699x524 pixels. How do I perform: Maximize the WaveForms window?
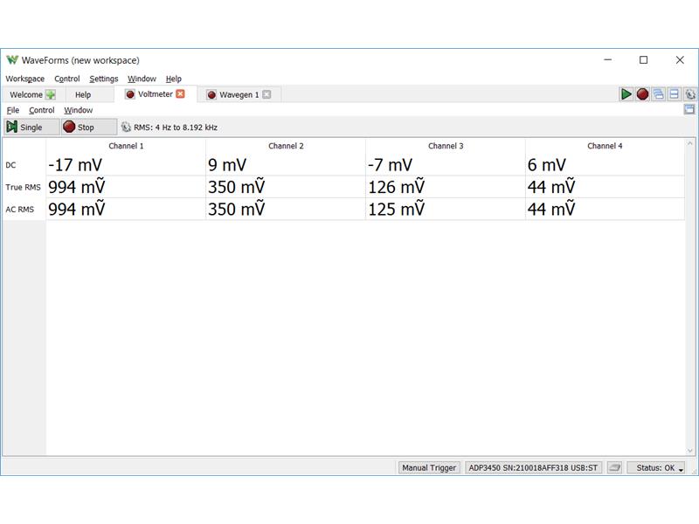pyautogui.click(x=643, y=59)
